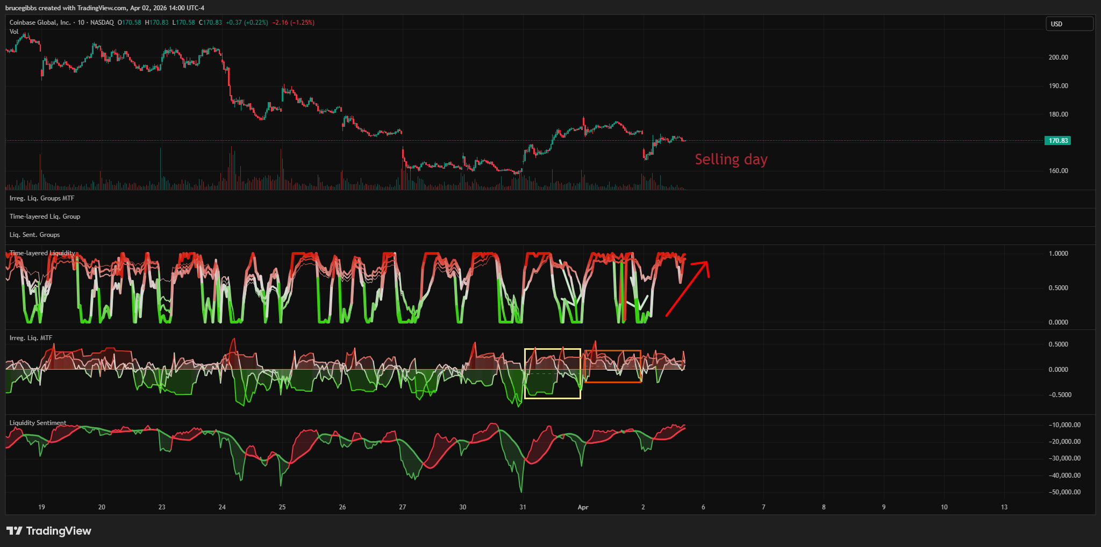Select the Liquidity Sentiment indicator label
The image size is (1101, 547).
click(38, 423)
